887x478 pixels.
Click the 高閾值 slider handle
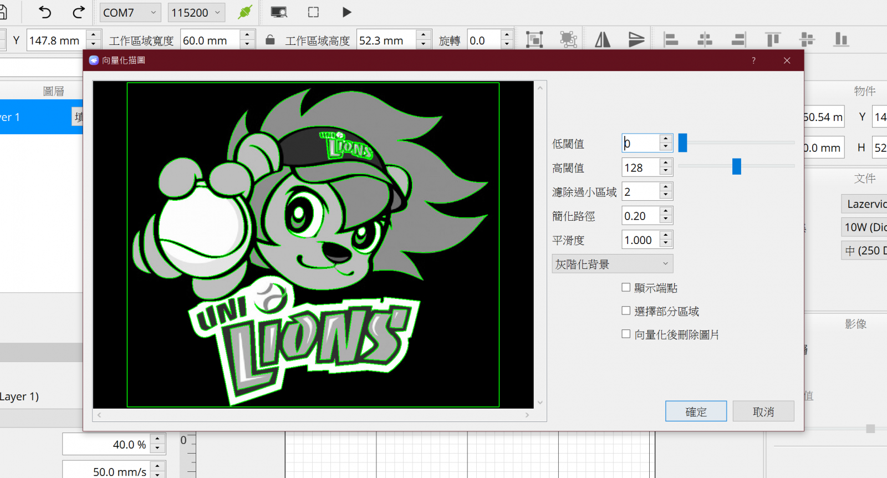click(736, 166)
